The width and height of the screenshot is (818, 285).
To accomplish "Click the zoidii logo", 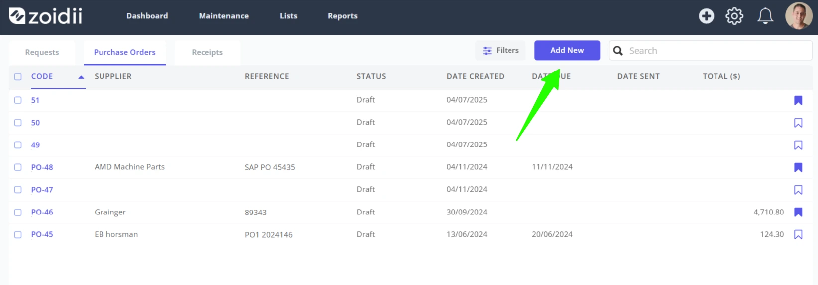I will coord(46,16).
